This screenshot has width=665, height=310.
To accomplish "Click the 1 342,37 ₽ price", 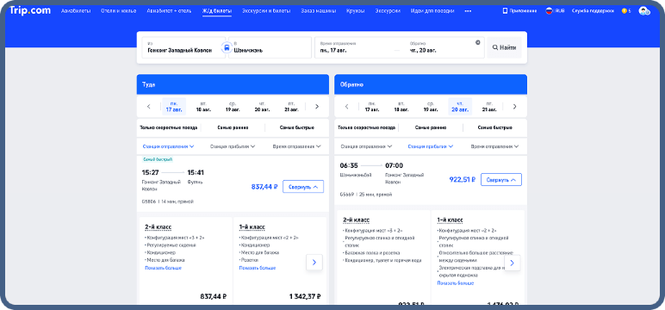I will (x=305, y=296).
